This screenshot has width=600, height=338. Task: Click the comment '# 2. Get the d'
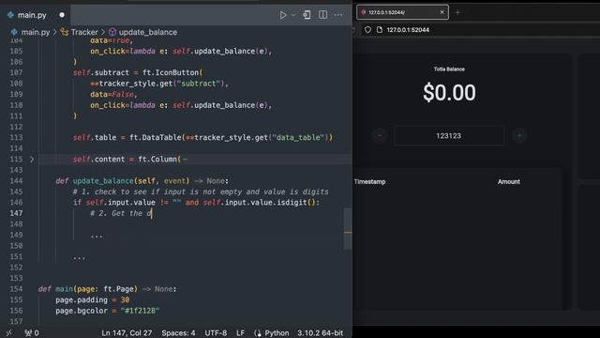(121, 213)
